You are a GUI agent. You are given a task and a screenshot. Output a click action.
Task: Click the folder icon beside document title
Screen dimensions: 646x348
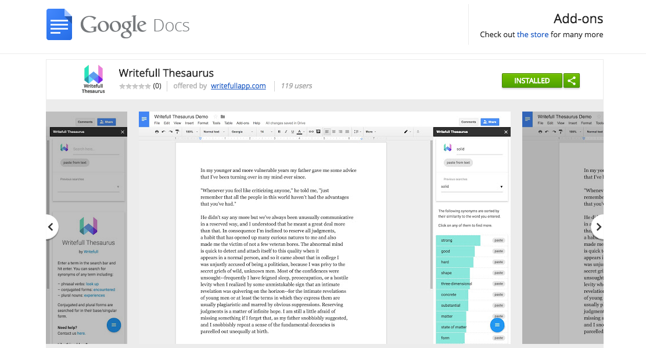coord(222,117)
